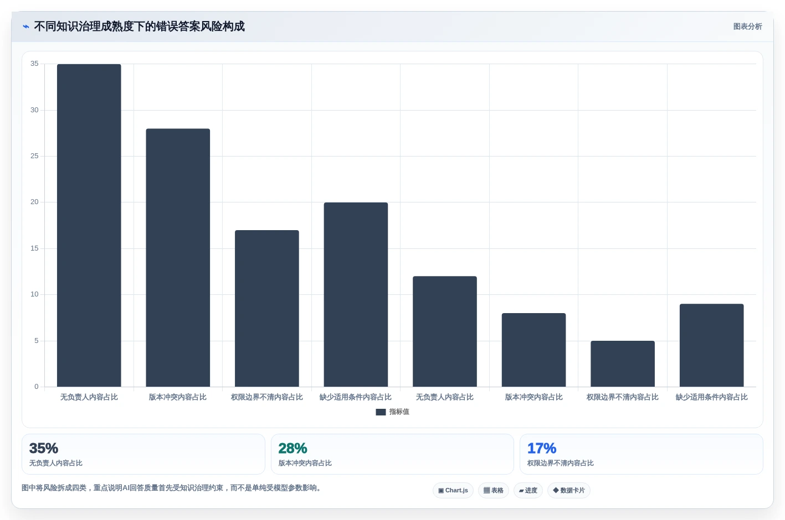Screen dimensions: 785x520
Task: Click the bar valued 20
Action: click(x=356, y=294)
